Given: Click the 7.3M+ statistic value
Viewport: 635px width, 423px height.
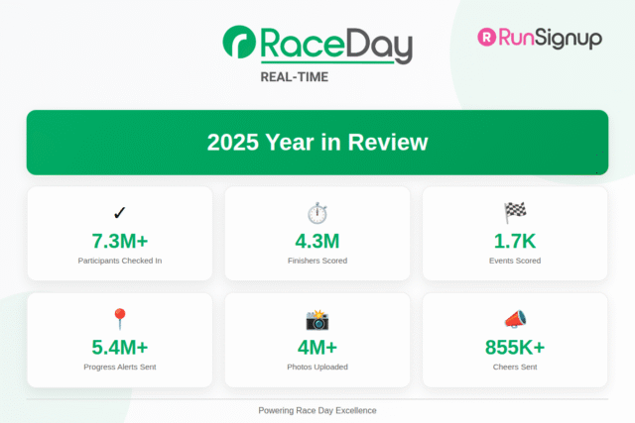Looking at the screenshot, I should coord(119,241).
